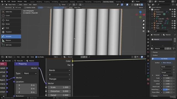Screen dimensions: 177x99
Task: Switch to Shading workspace tab
Action: (x=72, y=2)
